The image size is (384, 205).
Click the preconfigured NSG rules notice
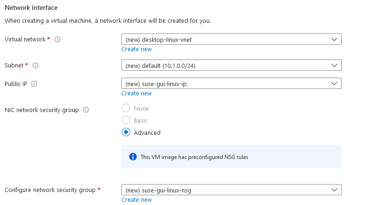[x=231, y=157]
